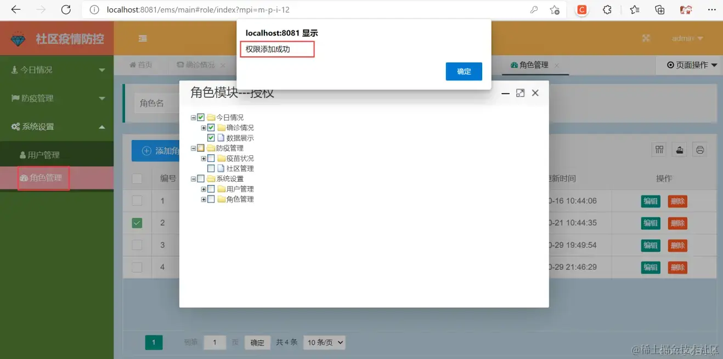
Task: Toggle the select-all header checkbox
Action: click(x=137, y=178)
